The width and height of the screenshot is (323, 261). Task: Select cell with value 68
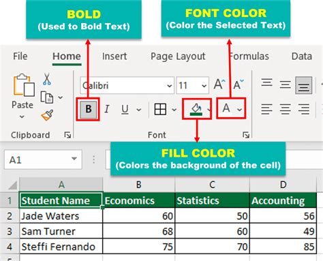[x=139, y=231]
